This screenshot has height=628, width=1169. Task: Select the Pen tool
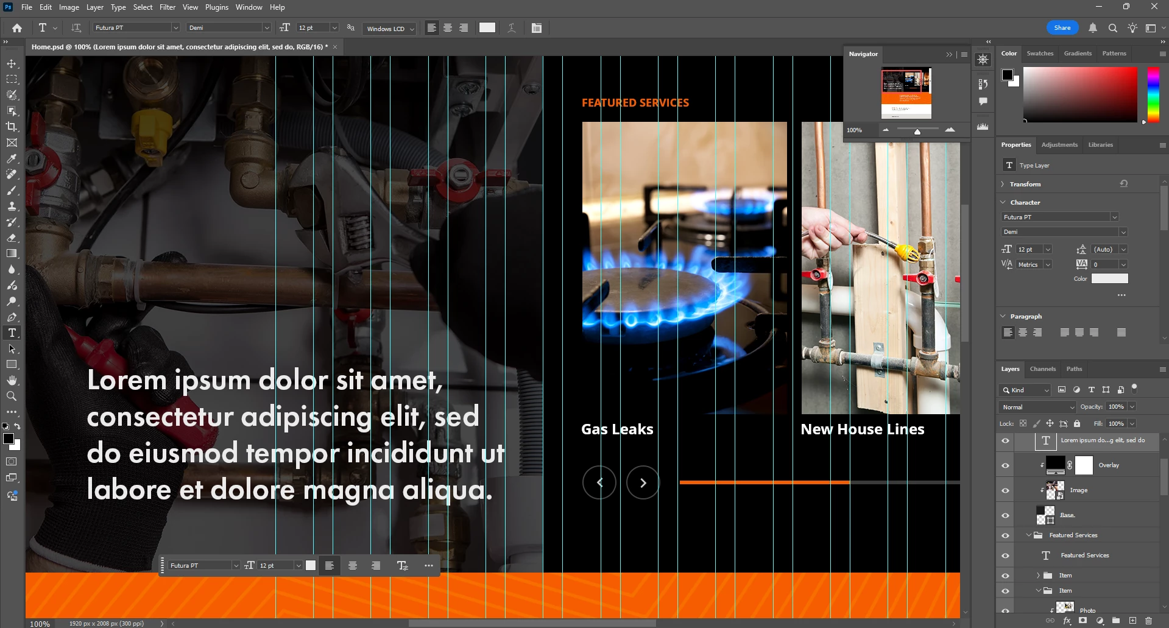tap(12, 317)
